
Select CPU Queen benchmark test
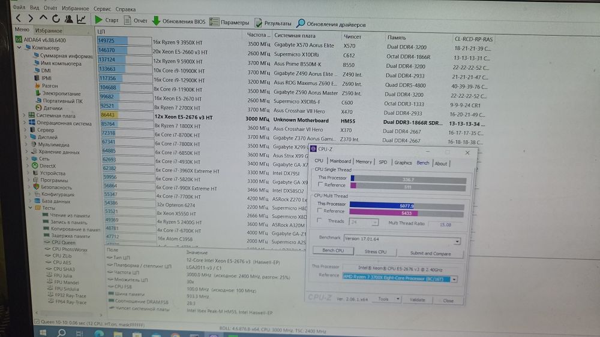coord(60,242)
